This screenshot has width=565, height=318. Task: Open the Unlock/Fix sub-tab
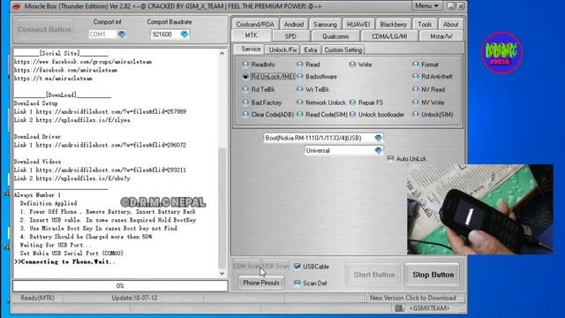coord(282,49)
